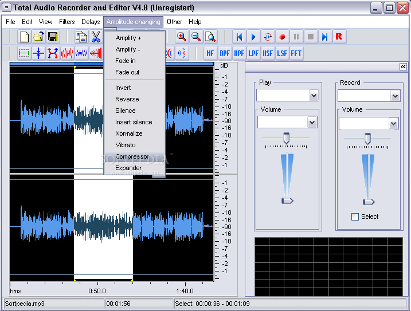Stop playback with the square stop button
Image resolution: width=411 pixels, height=311 pixels.
coord(311,37)
